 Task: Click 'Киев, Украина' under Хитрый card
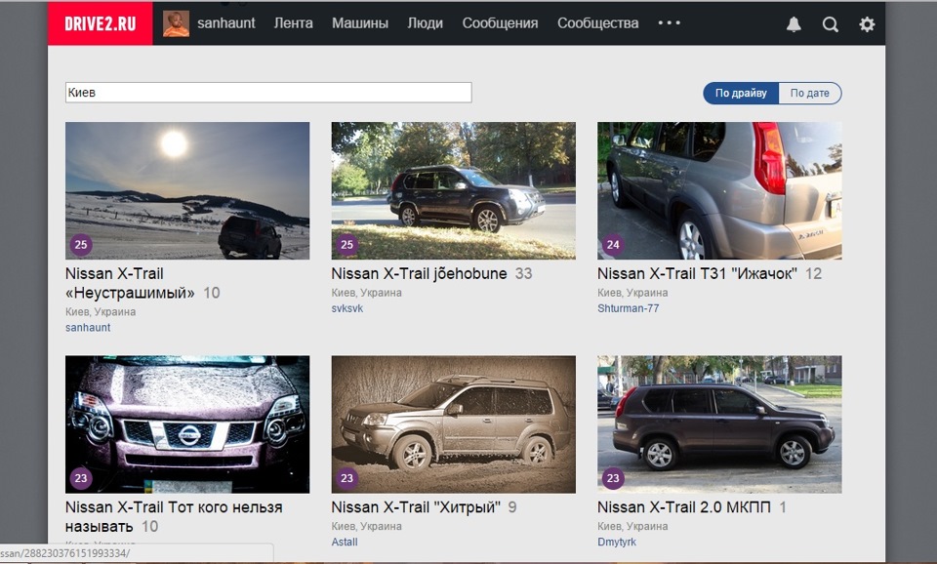(366, 526)
